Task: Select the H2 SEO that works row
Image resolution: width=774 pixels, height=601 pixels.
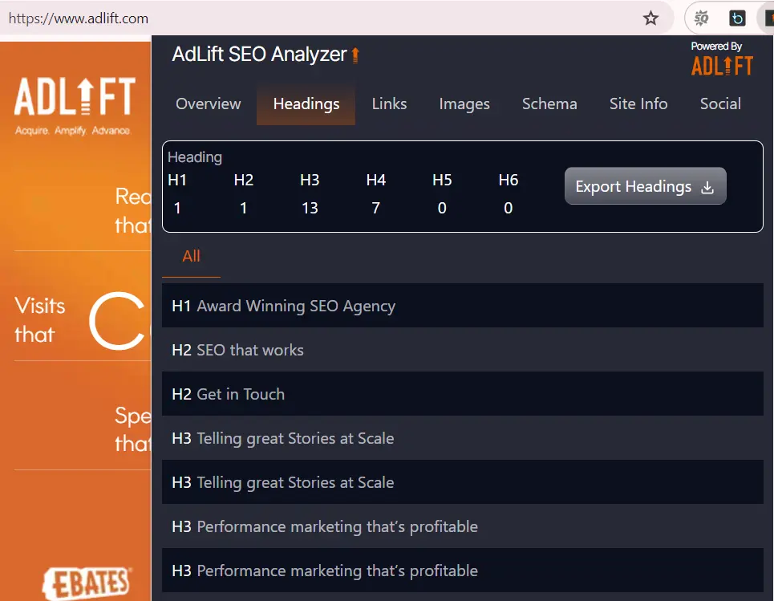Action: pyautogui.click(x=463, y=350)
